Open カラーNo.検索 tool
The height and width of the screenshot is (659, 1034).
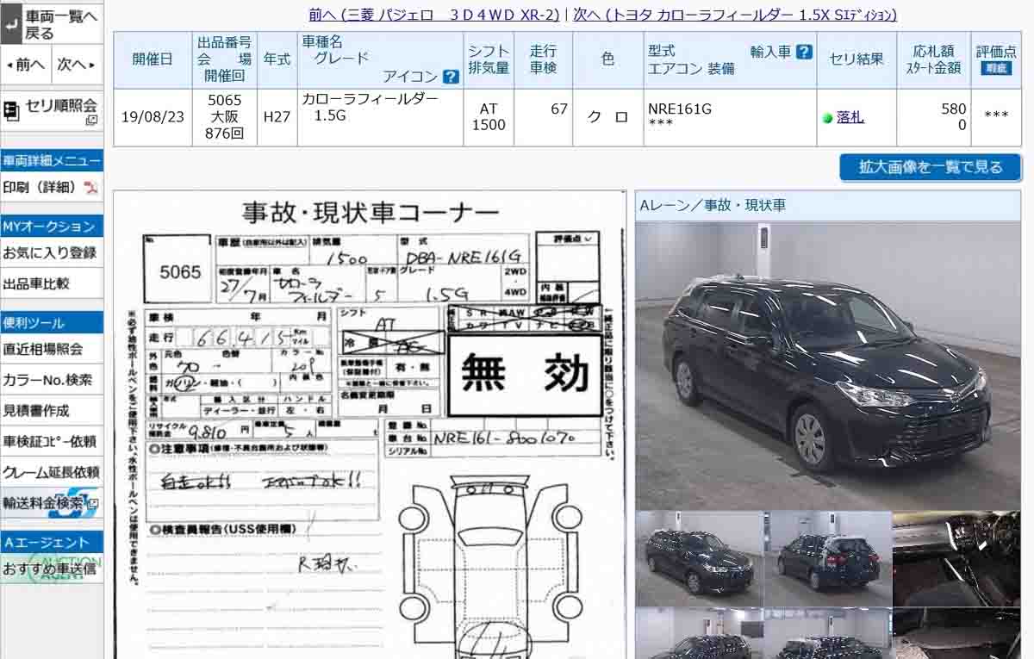(52, 380)
